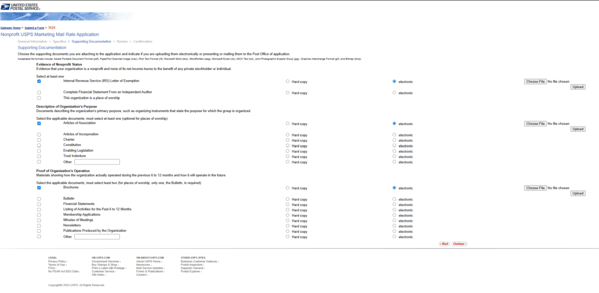Screen dimensions: 599x293
Task: Select Hard copy for Financial Statements
Action: pyautogui.click(x=288, y=204)
